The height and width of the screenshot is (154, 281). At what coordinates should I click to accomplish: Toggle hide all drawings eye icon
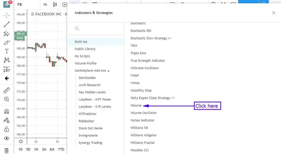[7, 138]
